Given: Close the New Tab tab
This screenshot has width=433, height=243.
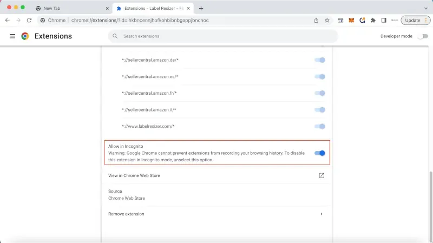Looking at the screenshot, I should click(x=107, y=8).
